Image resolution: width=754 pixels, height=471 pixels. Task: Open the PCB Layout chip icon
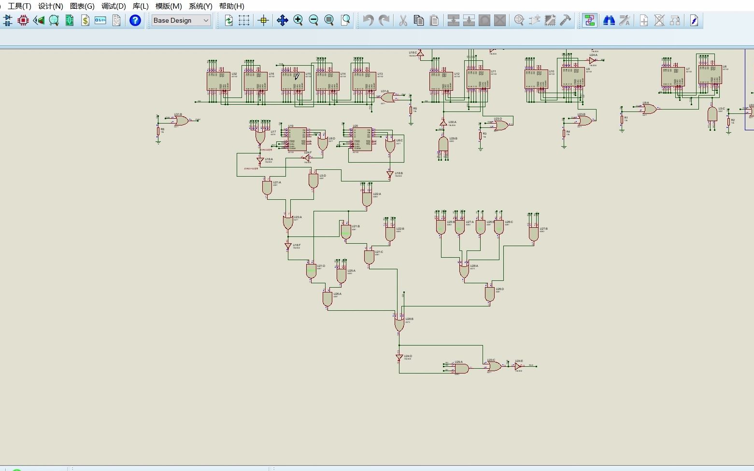click(x=23, y=20)
